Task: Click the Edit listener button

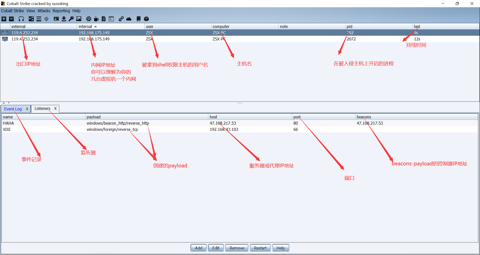Action: pyautogui.click(x=216, y=248)
